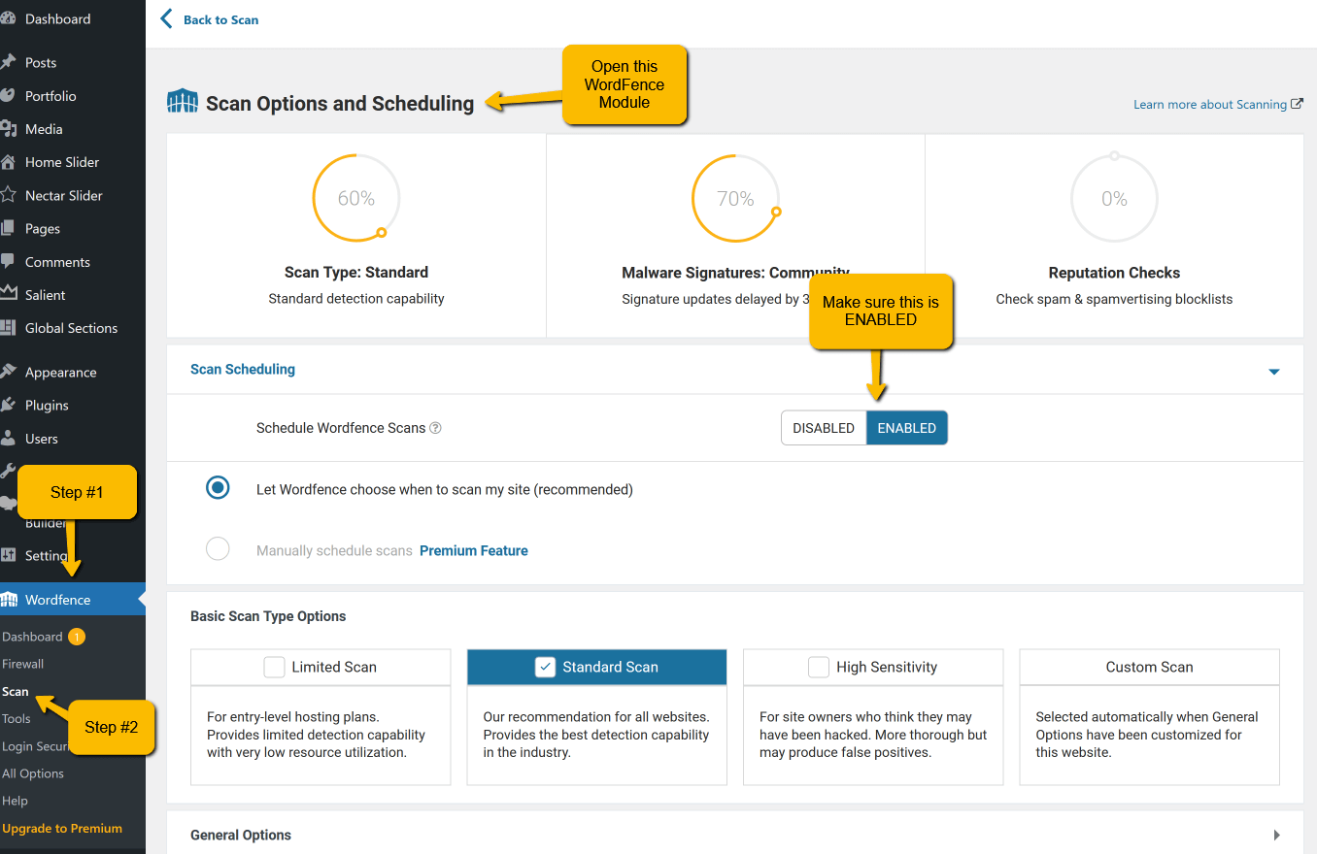Open the Global Sections menu item
Viewport: 1317px width, 854px height.
73,328
